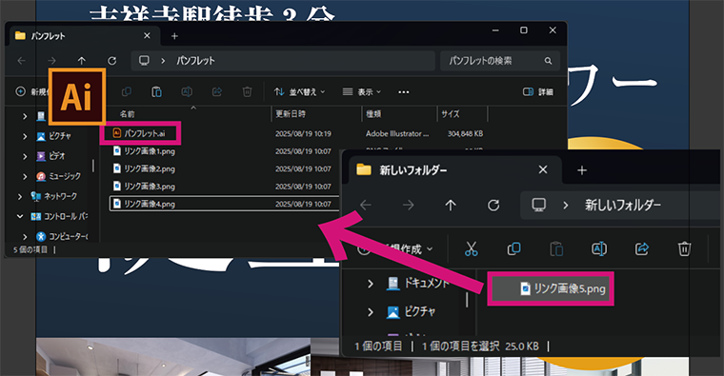Screen dimensions: 724x376
Task: Close the パンフレット tab
Action: coord(147,35)
